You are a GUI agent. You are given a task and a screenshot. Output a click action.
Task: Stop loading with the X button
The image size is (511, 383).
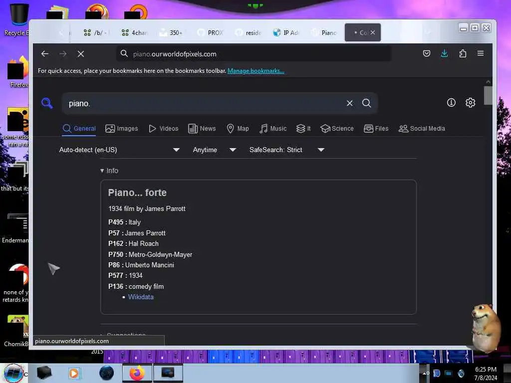click(81, 54)
